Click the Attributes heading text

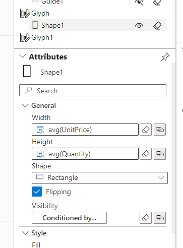[48, 57]
